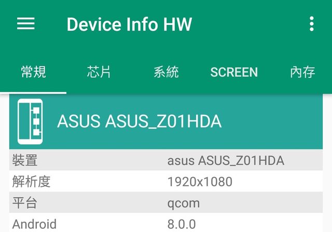
Task: Tap the qcom platform value
Action: pyautogui.click(x=184, y=202)
